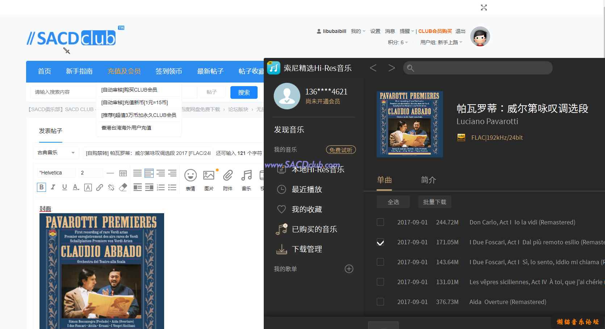Click the fullscreen expand icon at the top
The height and width of the screenshot is (329, 605).
tap(484, 7)
